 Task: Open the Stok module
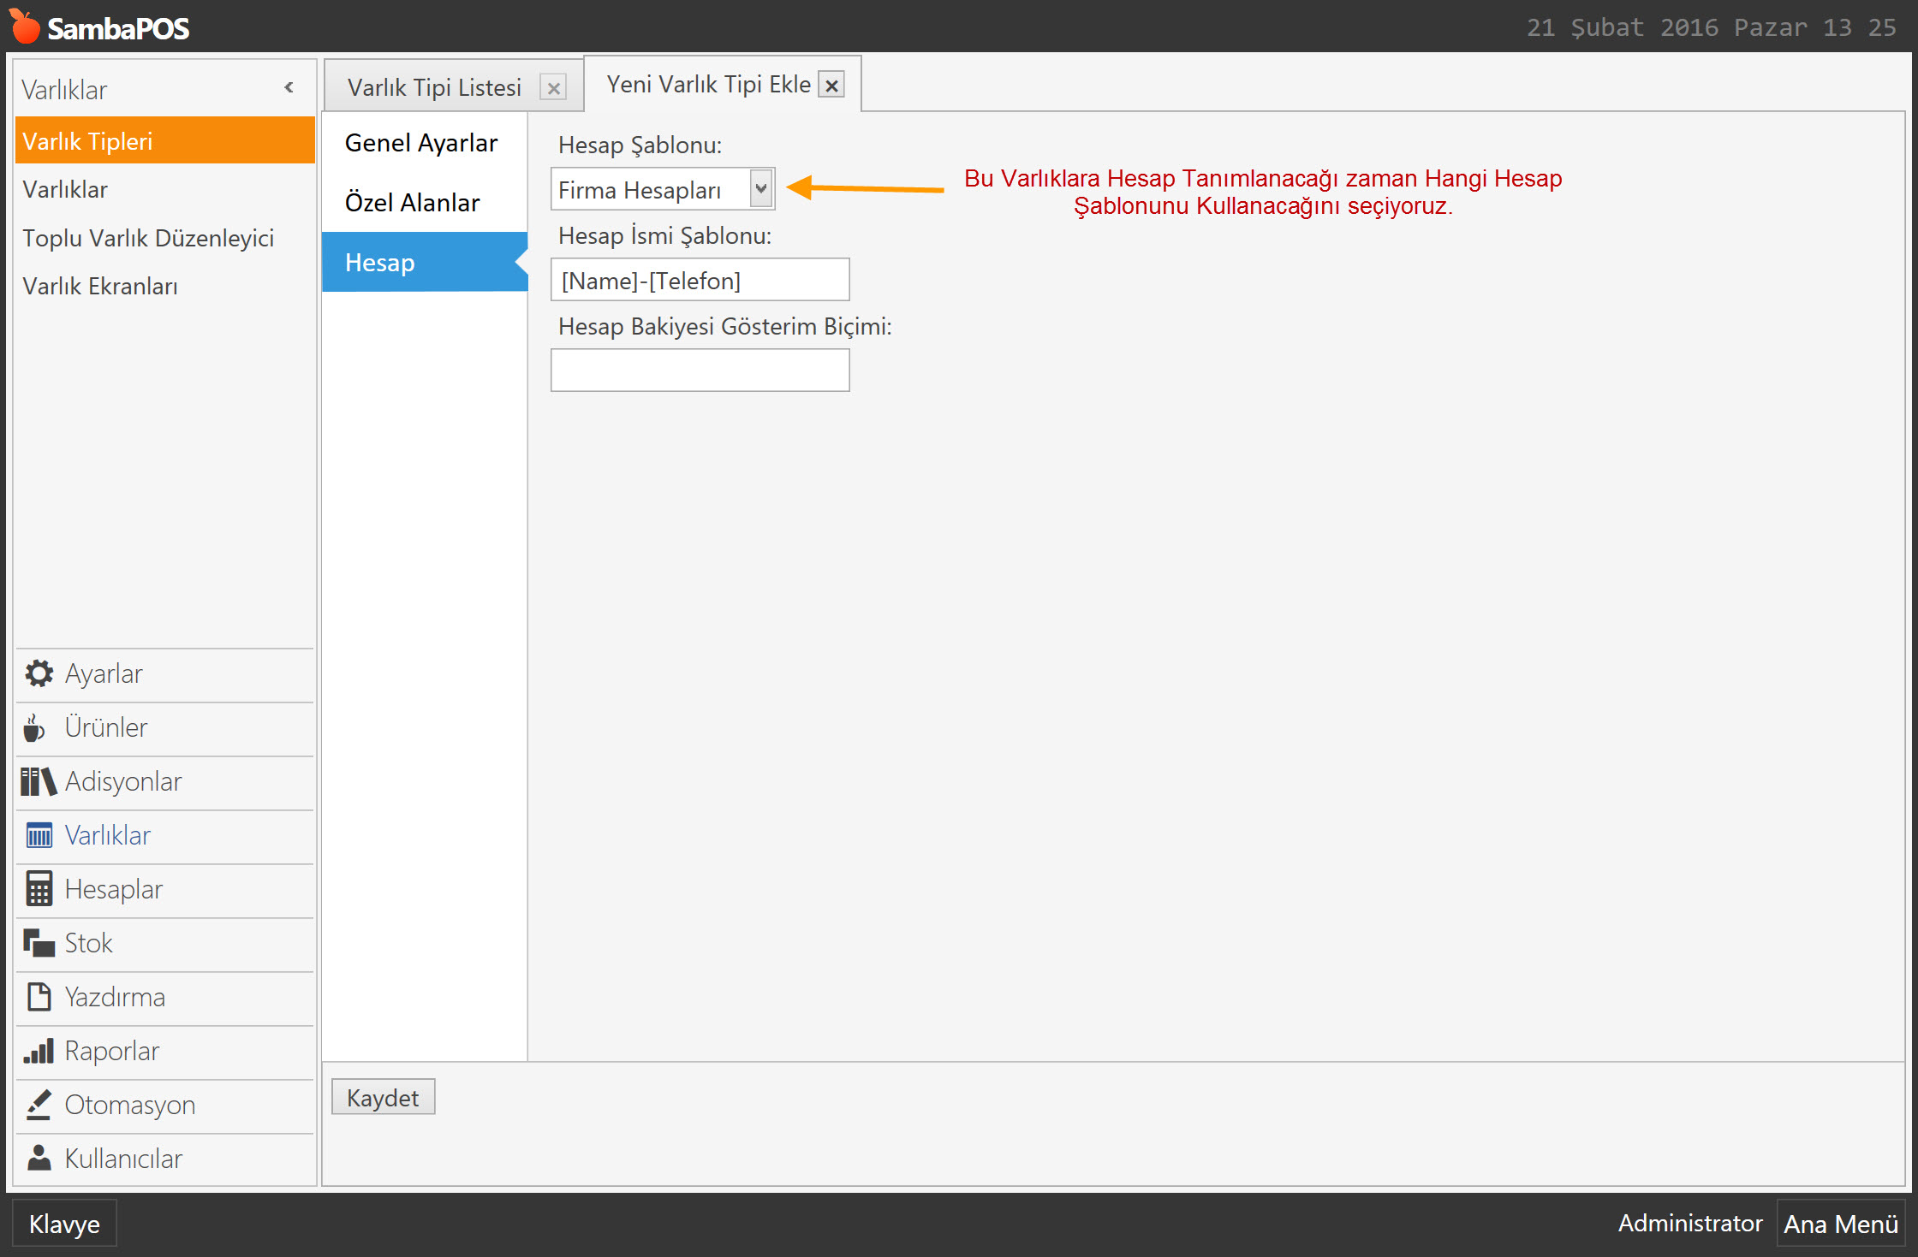coord(164,943)
